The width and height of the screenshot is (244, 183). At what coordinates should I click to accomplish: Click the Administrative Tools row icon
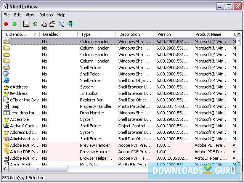(6, 139)
